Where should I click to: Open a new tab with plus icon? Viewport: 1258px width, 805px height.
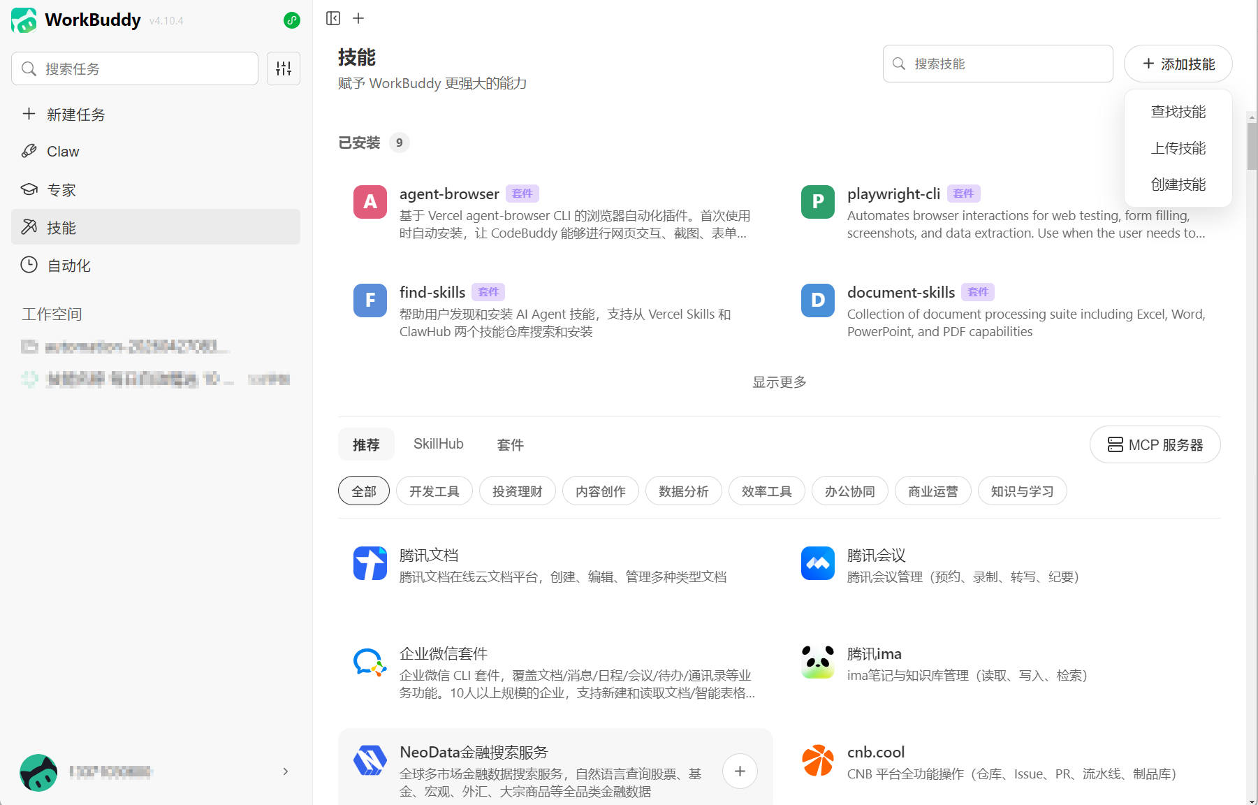click(x=358, y=18)
